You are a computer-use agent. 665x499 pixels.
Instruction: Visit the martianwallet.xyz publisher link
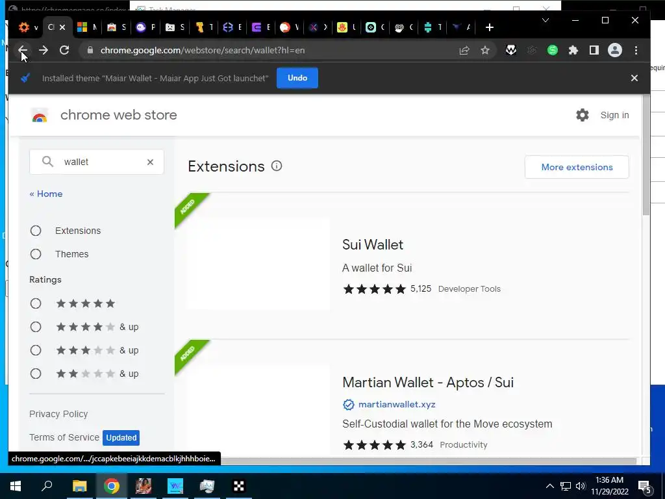click(x=397, y=404)
